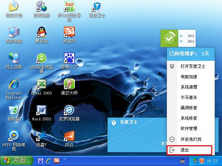Open the 淘宝网 desktop shortcut
The image size is (222, 166).
click(x=69, y=34)
